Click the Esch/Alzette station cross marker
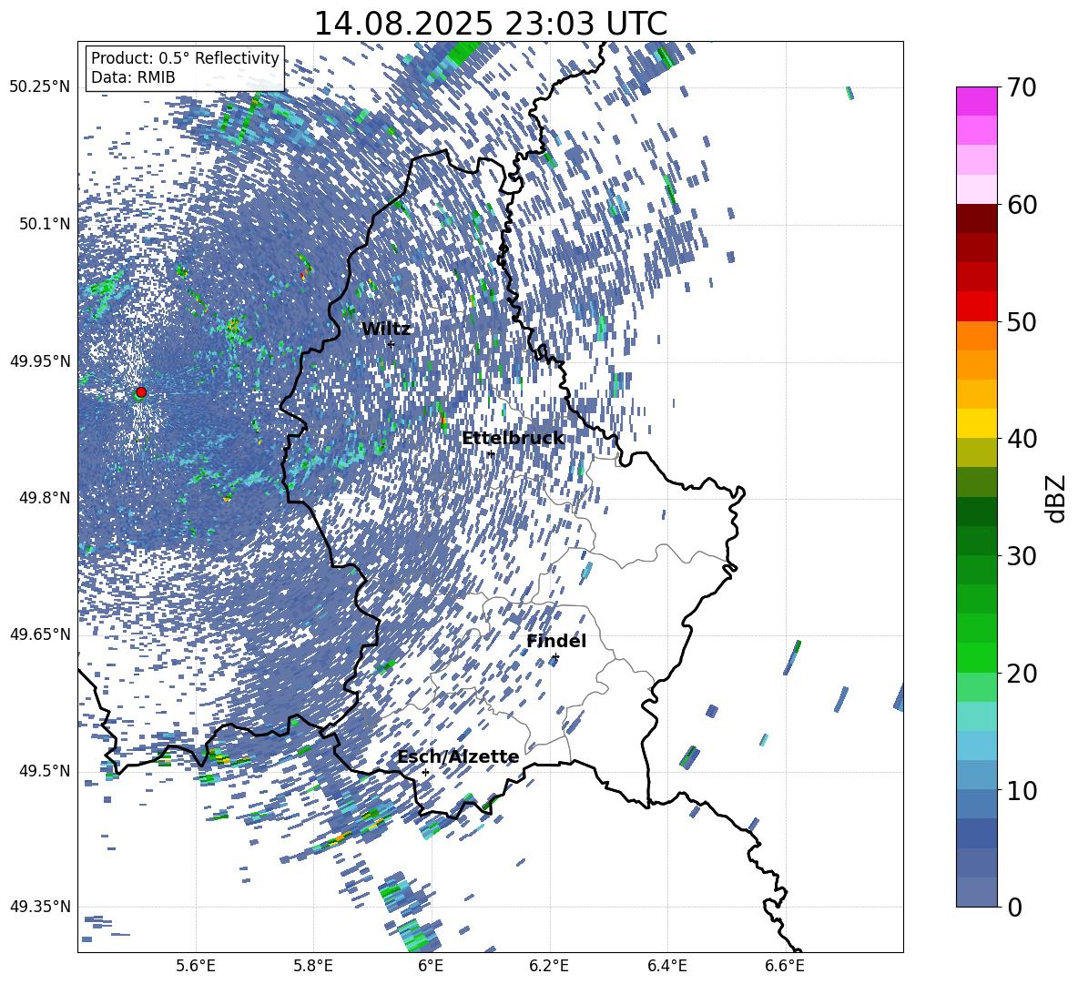This screenshot has width=1078, height=984. click(x=425, y=772)
